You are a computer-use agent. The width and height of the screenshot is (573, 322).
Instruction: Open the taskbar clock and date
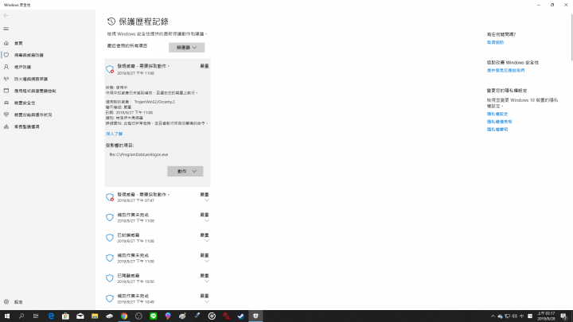[546, 316]
